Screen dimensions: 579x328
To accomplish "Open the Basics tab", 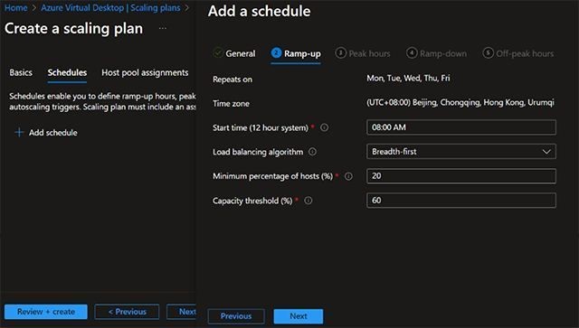I will pyautogui.click(x=21, y=72).
